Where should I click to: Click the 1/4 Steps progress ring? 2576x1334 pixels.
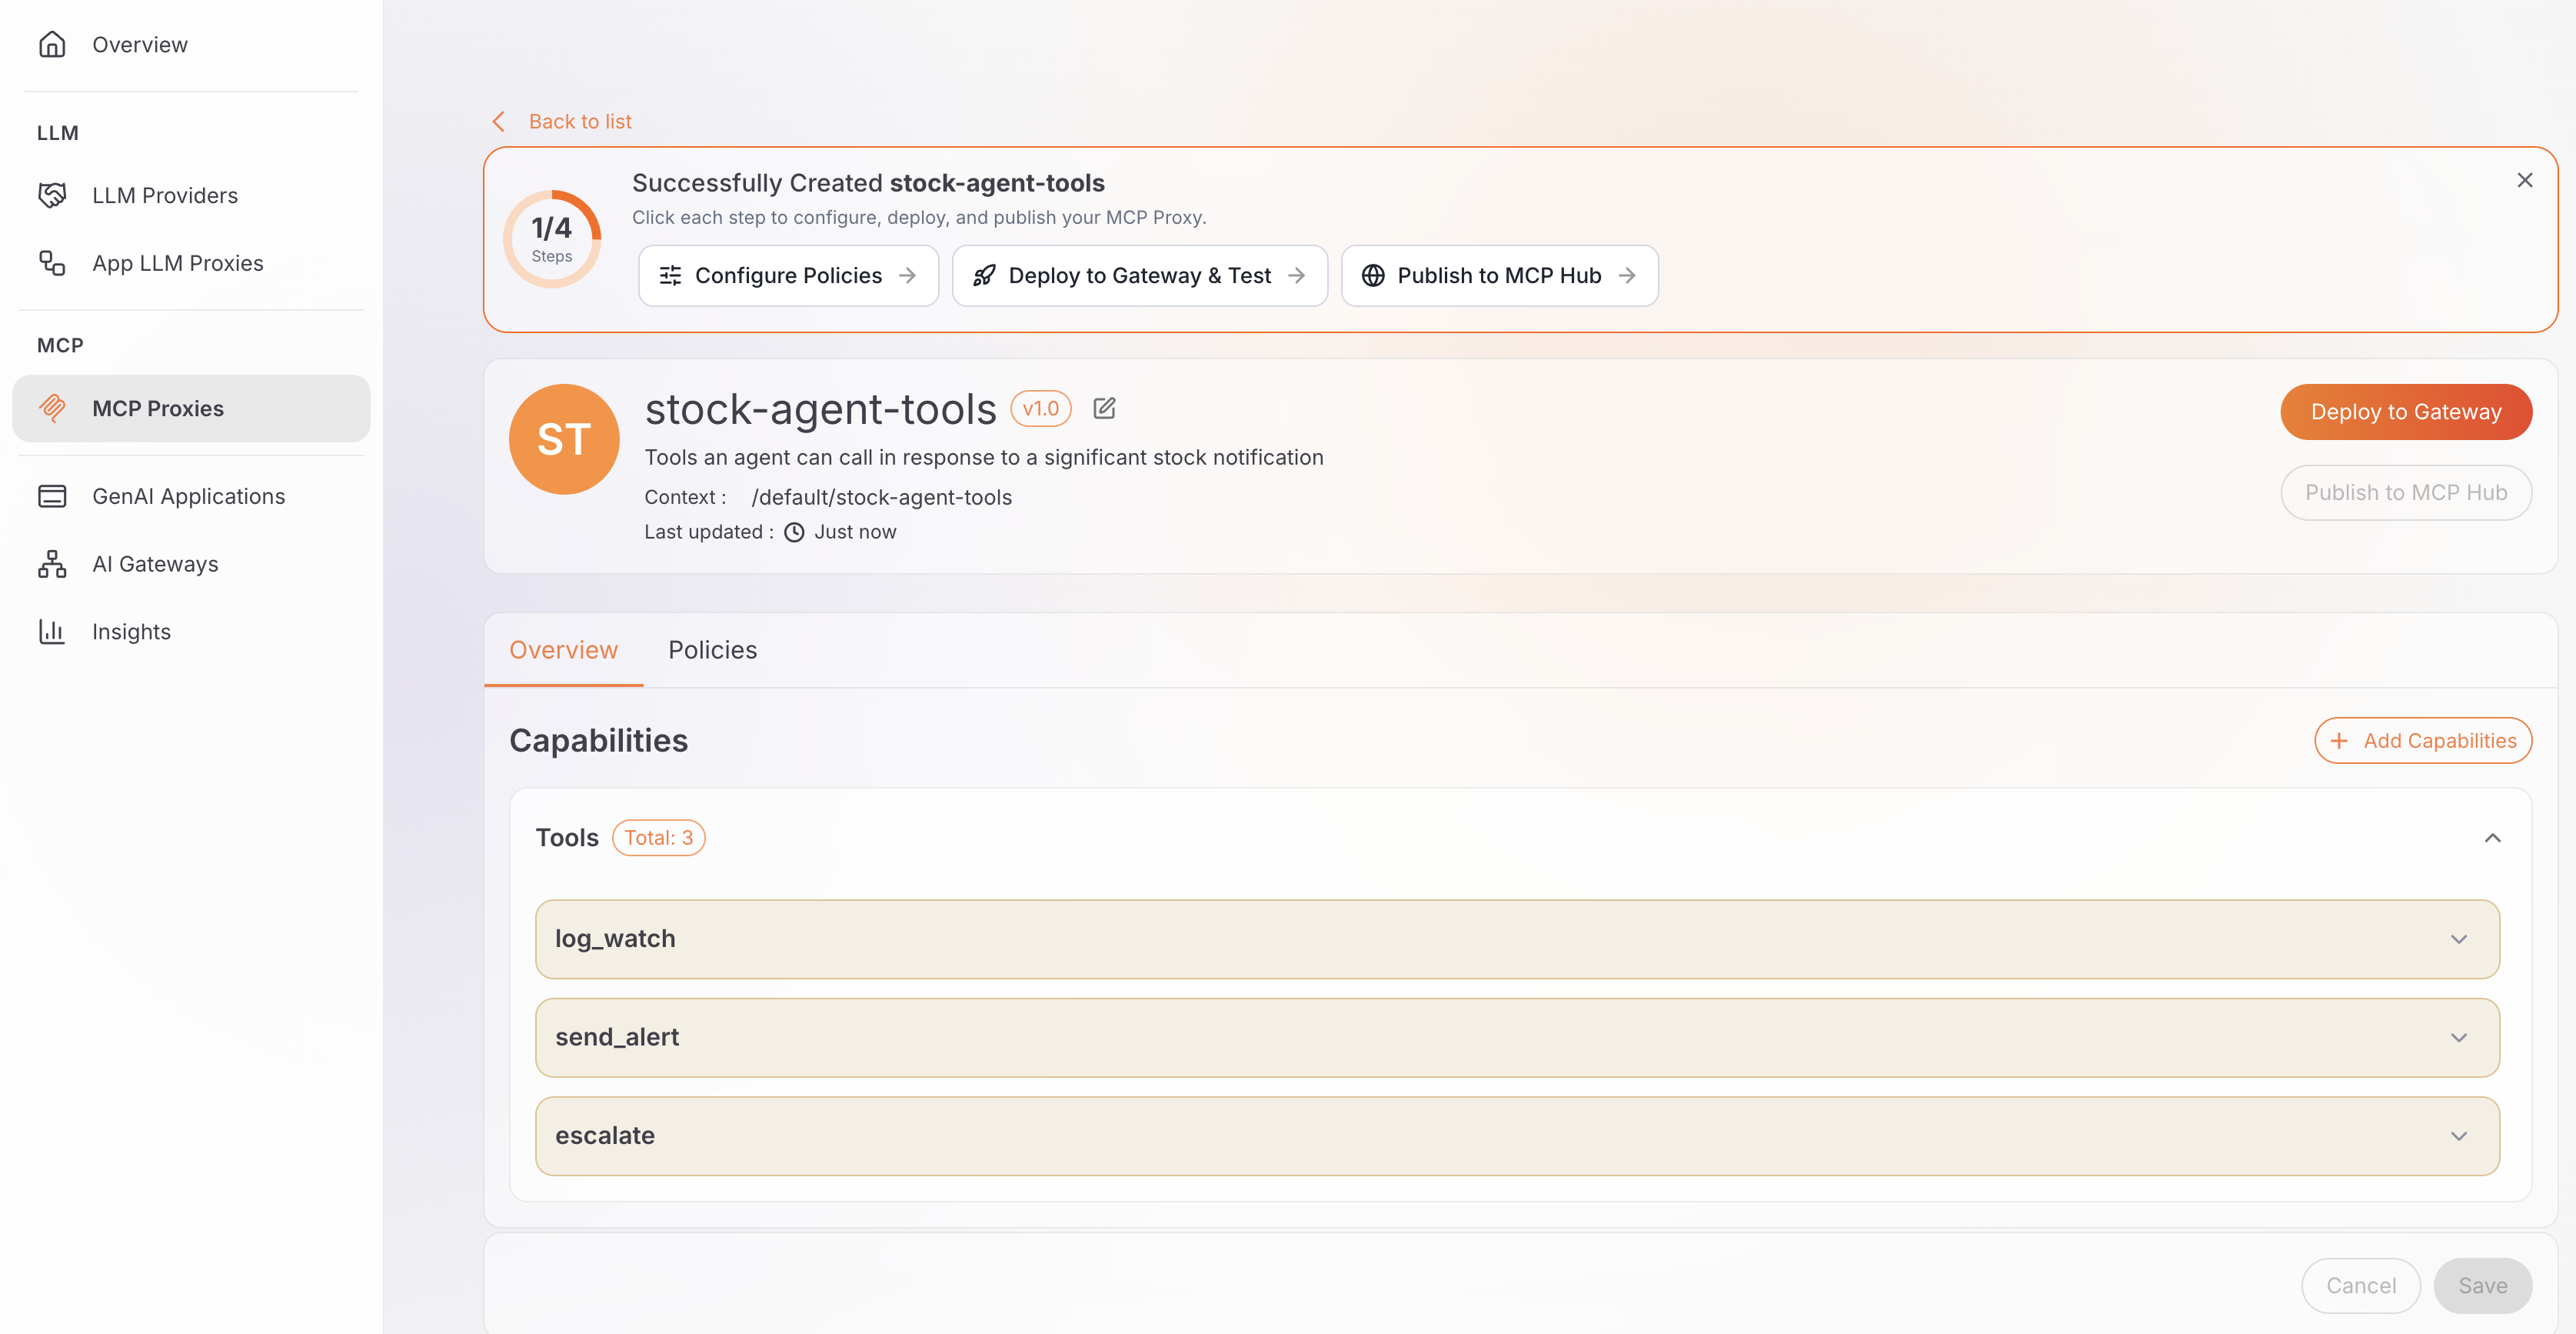pos(552,239)
